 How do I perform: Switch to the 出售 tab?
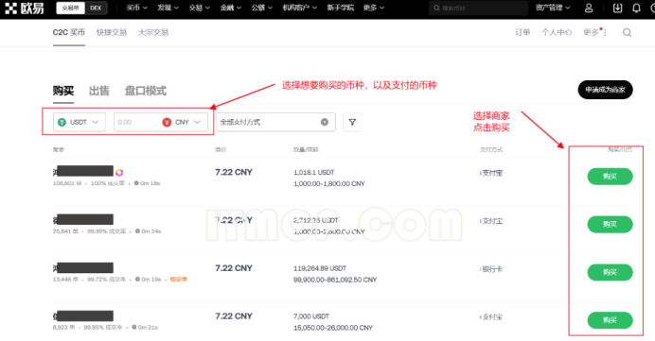[x=99, y=91]
